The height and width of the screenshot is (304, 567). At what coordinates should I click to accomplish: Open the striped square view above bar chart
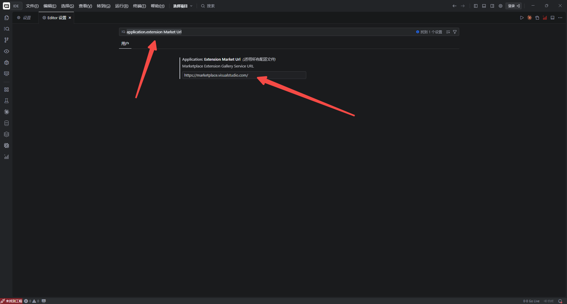coord(6,146)
